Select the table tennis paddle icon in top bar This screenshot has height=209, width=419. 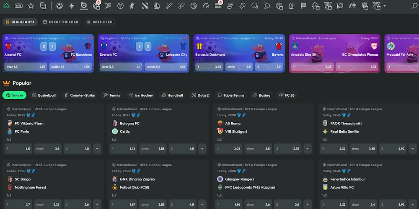click(266, 6)
